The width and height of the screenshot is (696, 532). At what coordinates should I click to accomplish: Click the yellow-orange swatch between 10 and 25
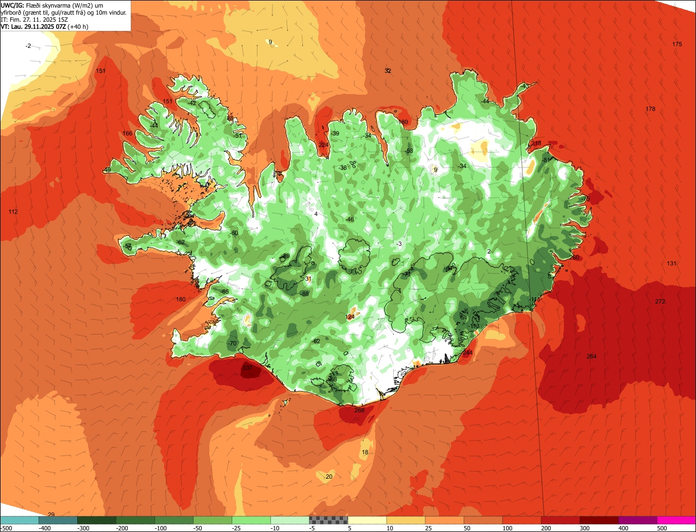pos(406,520)
